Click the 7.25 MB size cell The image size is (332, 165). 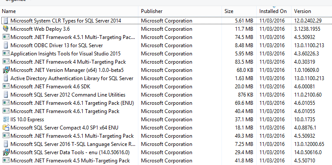(x=244, y=144)
